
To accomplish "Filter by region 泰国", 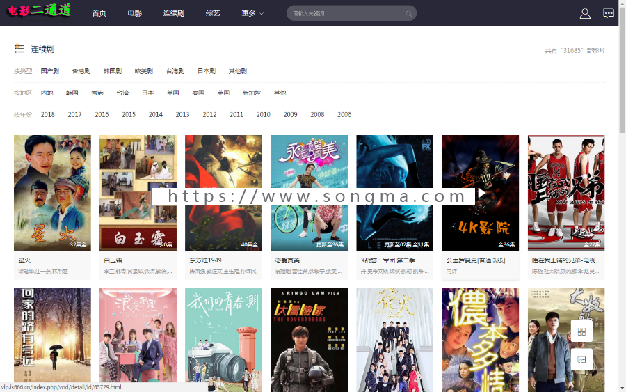I will (198, 93).
